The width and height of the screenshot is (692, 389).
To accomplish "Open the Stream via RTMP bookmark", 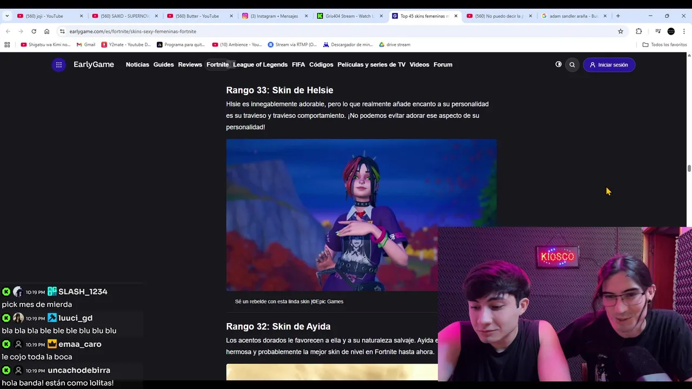I will (x=292, y=45).
